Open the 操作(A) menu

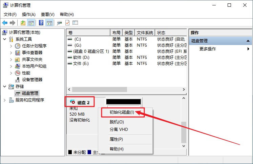28,15
